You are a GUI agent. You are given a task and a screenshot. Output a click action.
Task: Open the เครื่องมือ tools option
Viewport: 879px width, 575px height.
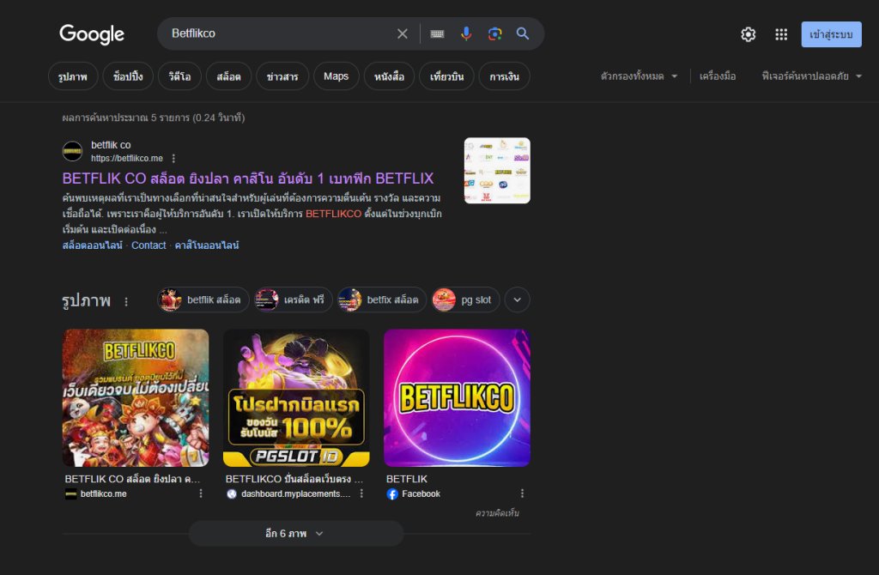718,76
